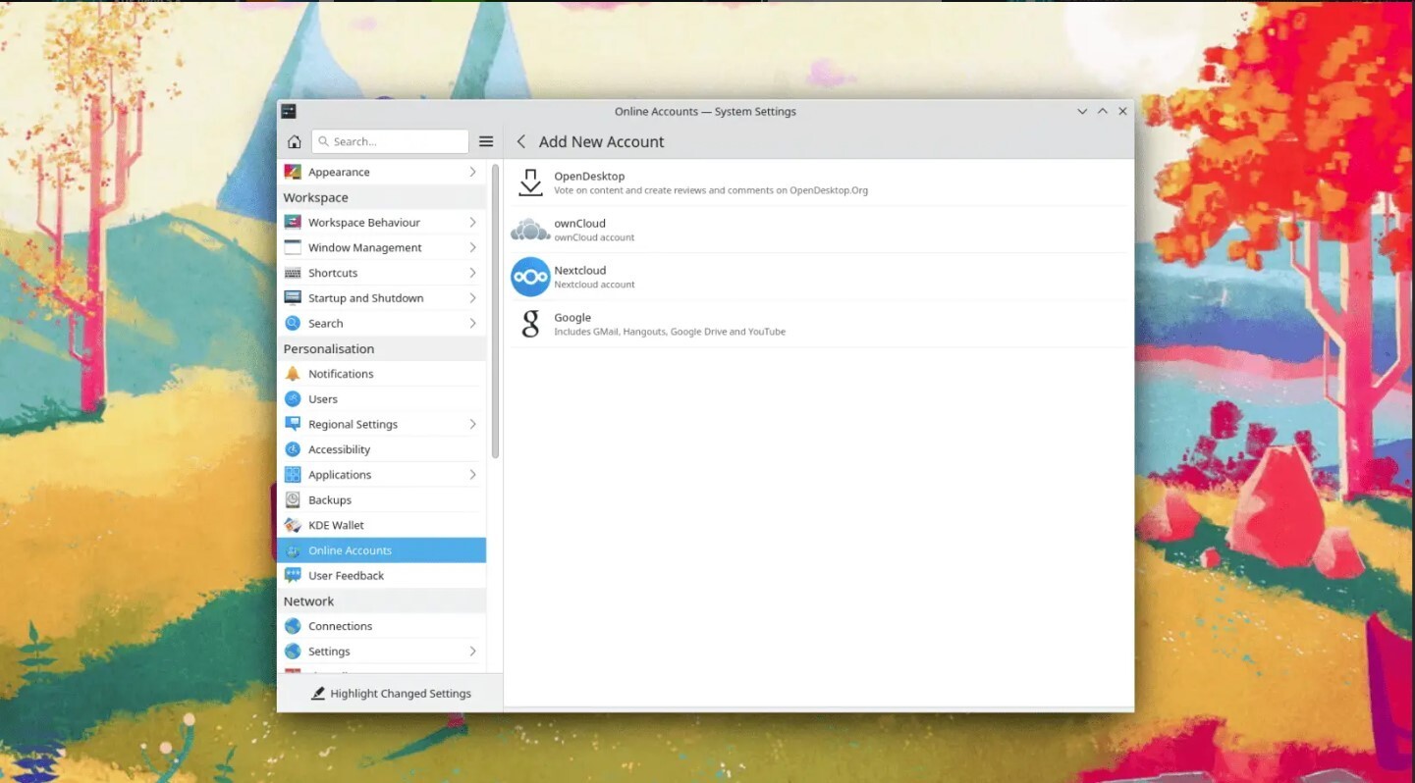Expand Appearance with its chevron
Screen dimensions: 1415x783
472,172
